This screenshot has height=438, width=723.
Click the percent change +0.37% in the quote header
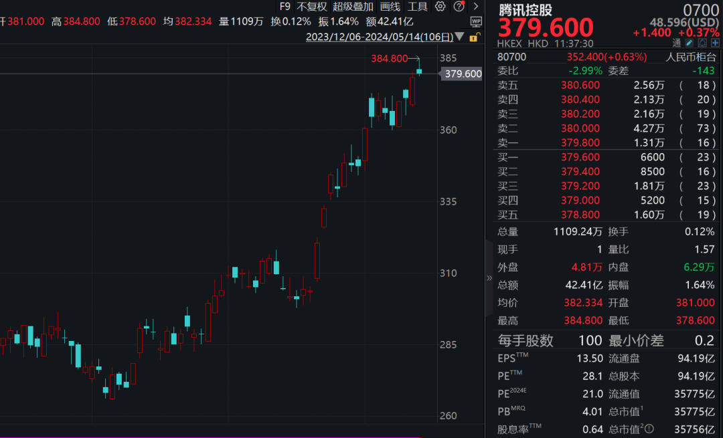[x=698, y=33]
